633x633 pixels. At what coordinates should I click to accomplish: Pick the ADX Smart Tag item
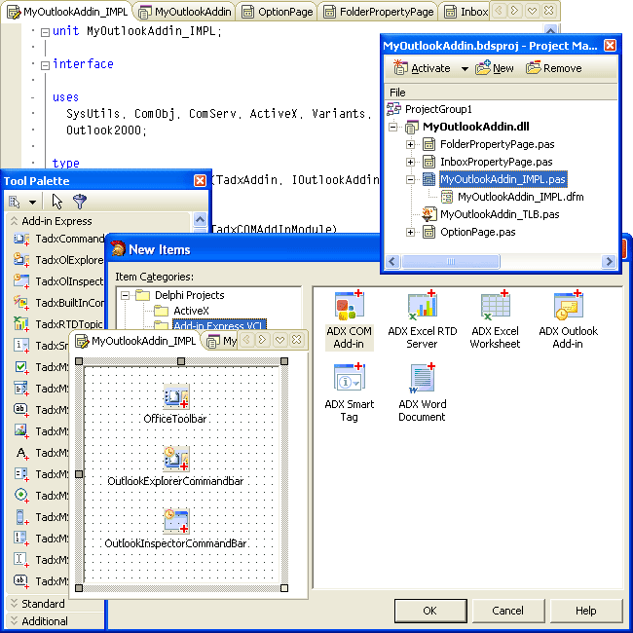[349, 379]
